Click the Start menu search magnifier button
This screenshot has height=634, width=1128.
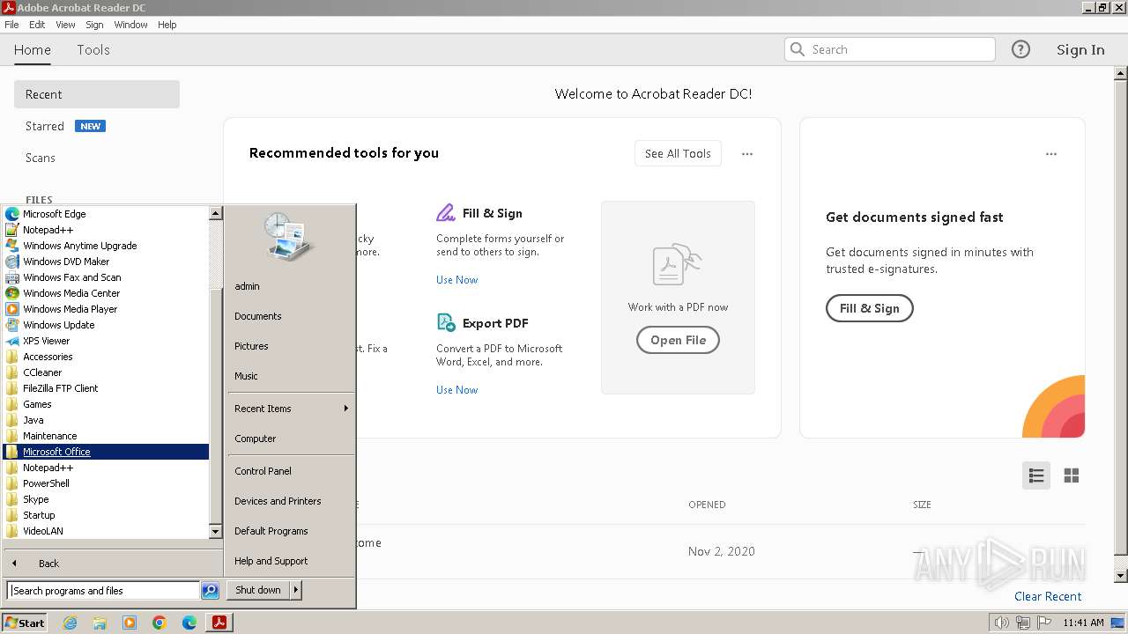(x=210, y=591)
